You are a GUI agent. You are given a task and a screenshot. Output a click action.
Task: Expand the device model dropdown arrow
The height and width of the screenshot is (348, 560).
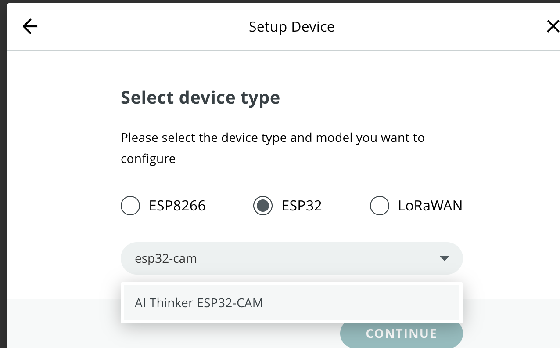444,258
